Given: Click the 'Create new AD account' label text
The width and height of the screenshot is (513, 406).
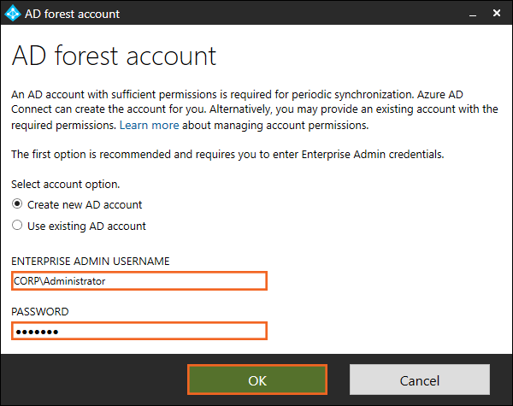Looking at the screenshot, I should (x=85, y=205).
